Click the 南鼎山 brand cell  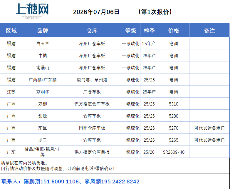(43, 68)
